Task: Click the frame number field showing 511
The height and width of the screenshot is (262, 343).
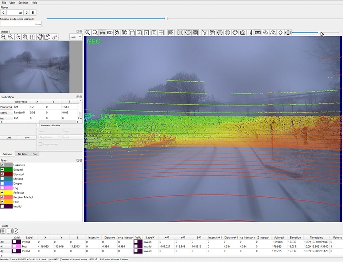Action: [x=15, y=13]
